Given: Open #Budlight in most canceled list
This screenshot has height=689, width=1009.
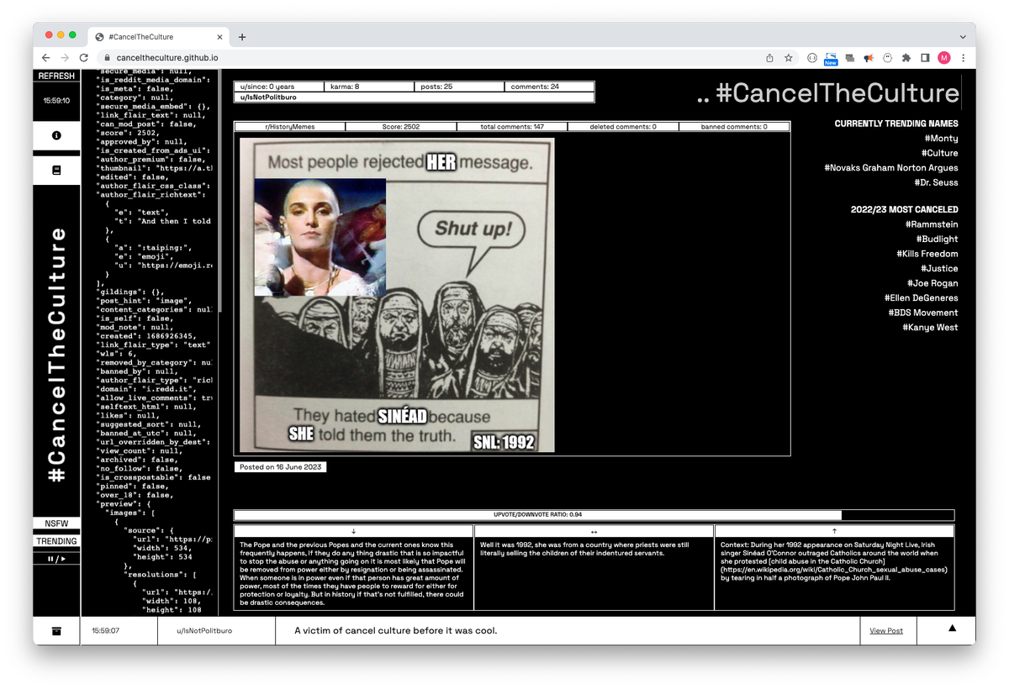Looking at the screenshot, I should click(937, 239).
